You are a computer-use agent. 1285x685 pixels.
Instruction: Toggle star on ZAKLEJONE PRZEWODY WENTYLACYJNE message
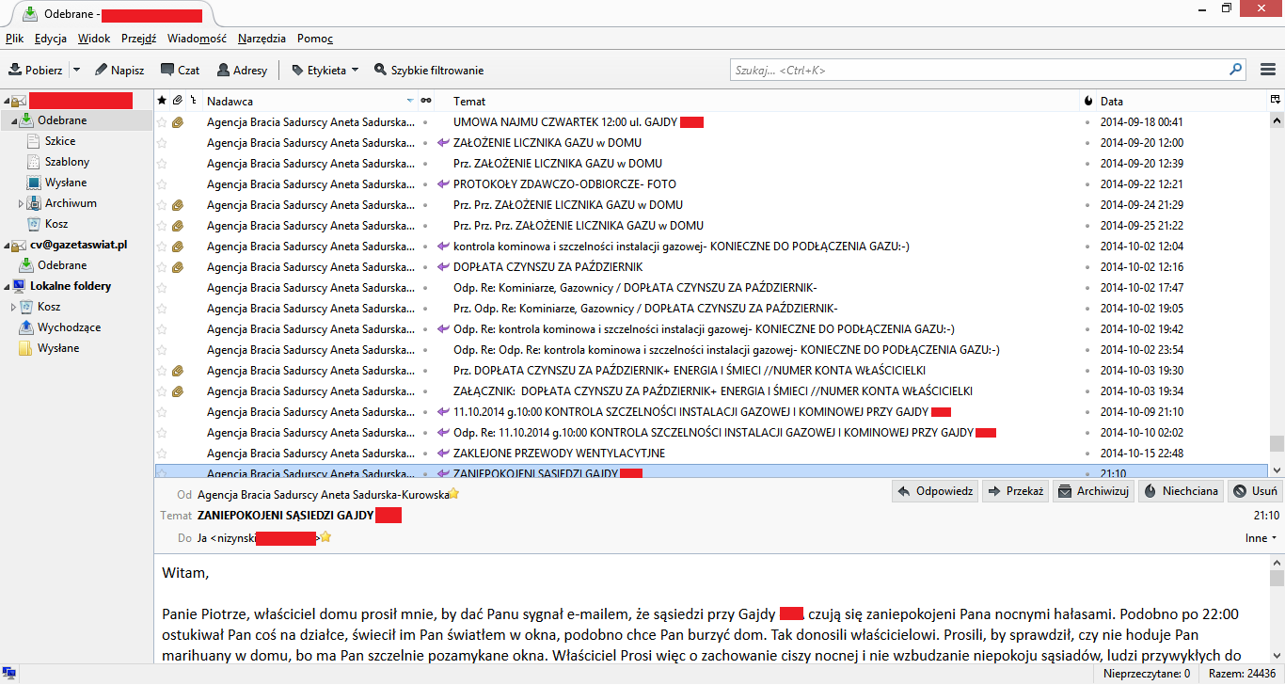pyautogui.click(x=162, y=454)
